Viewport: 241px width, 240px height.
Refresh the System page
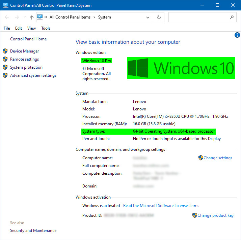tap(159, 17)
